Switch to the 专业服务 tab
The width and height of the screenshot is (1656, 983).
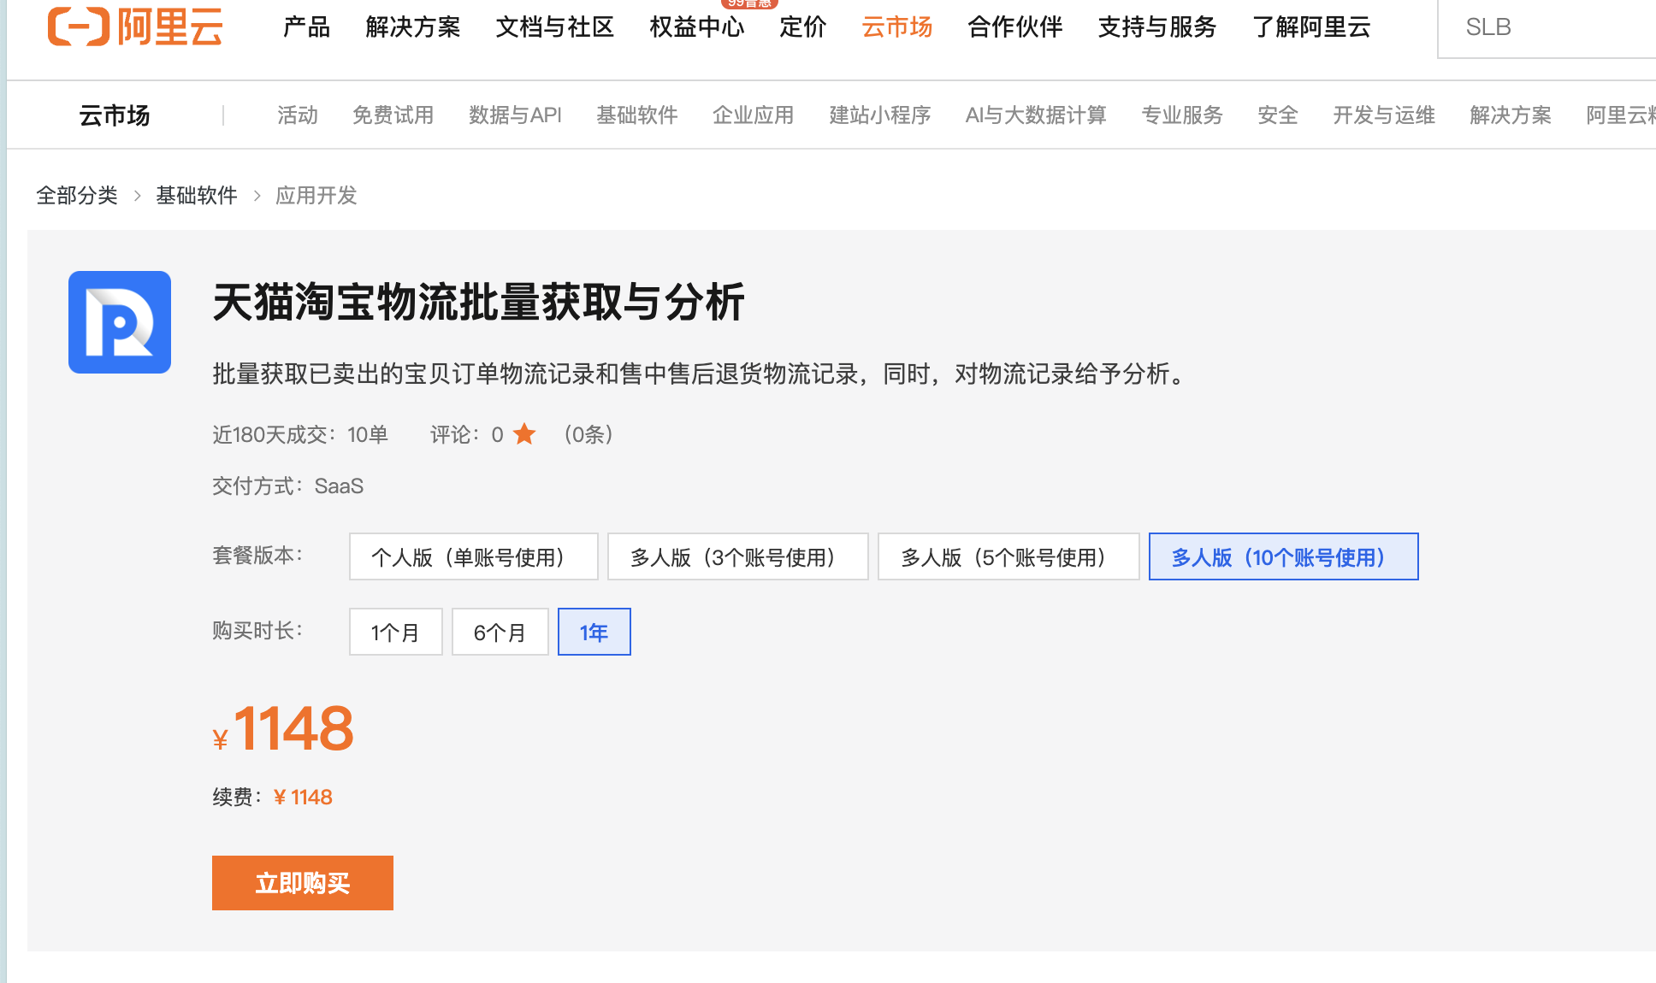point(1182,115)
